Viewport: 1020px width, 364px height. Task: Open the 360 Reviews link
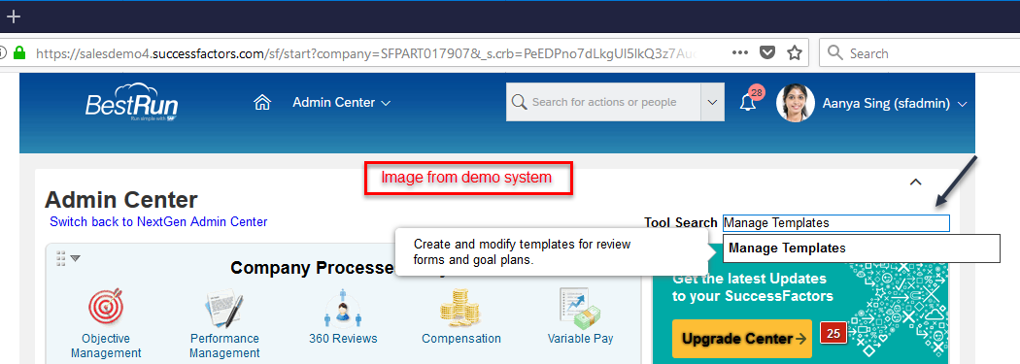(343, 339)
